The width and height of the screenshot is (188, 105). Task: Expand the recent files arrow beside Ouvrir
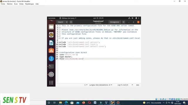pyautogui.click(x=67, y=22)
